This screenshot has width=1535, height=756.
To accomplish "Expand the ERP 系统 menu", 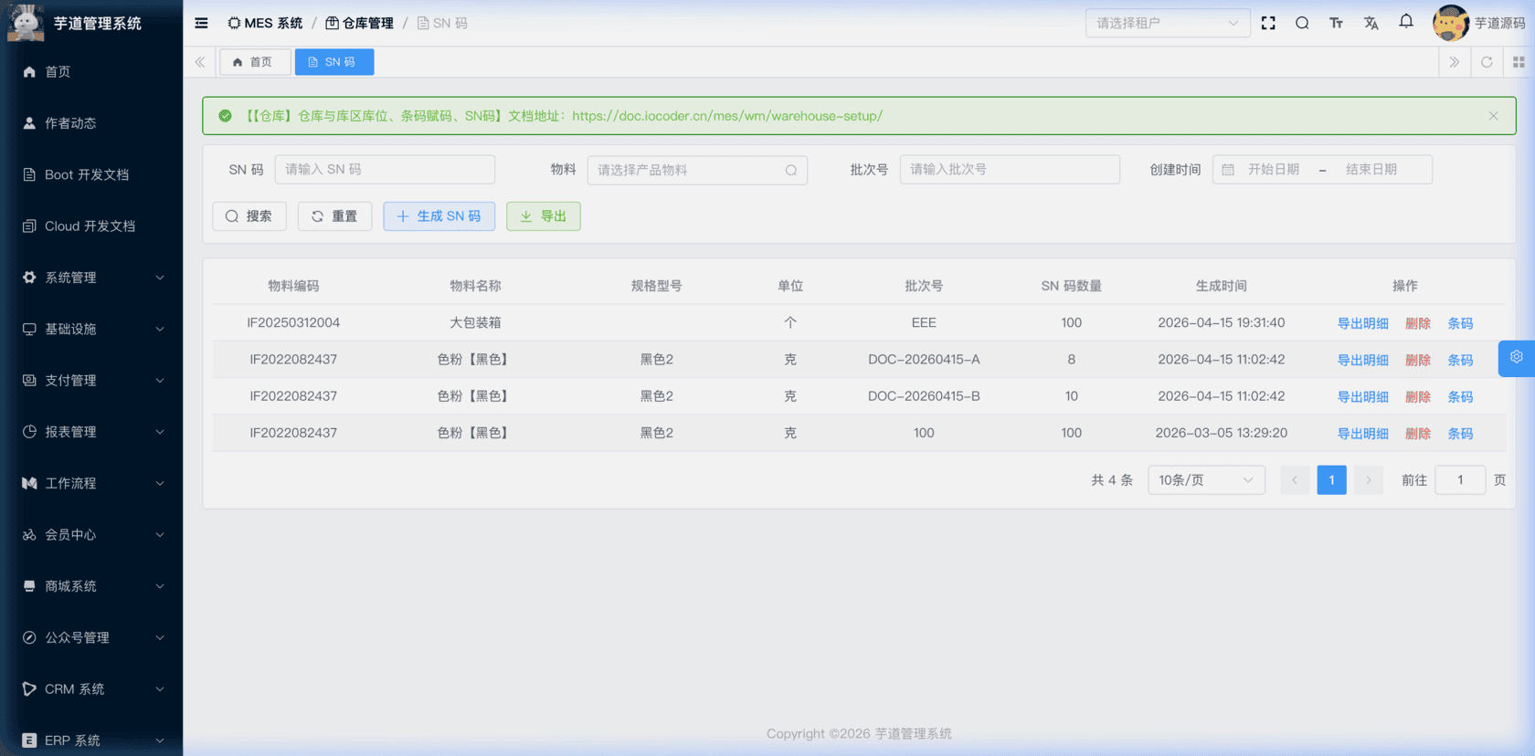I will (91, 740).
